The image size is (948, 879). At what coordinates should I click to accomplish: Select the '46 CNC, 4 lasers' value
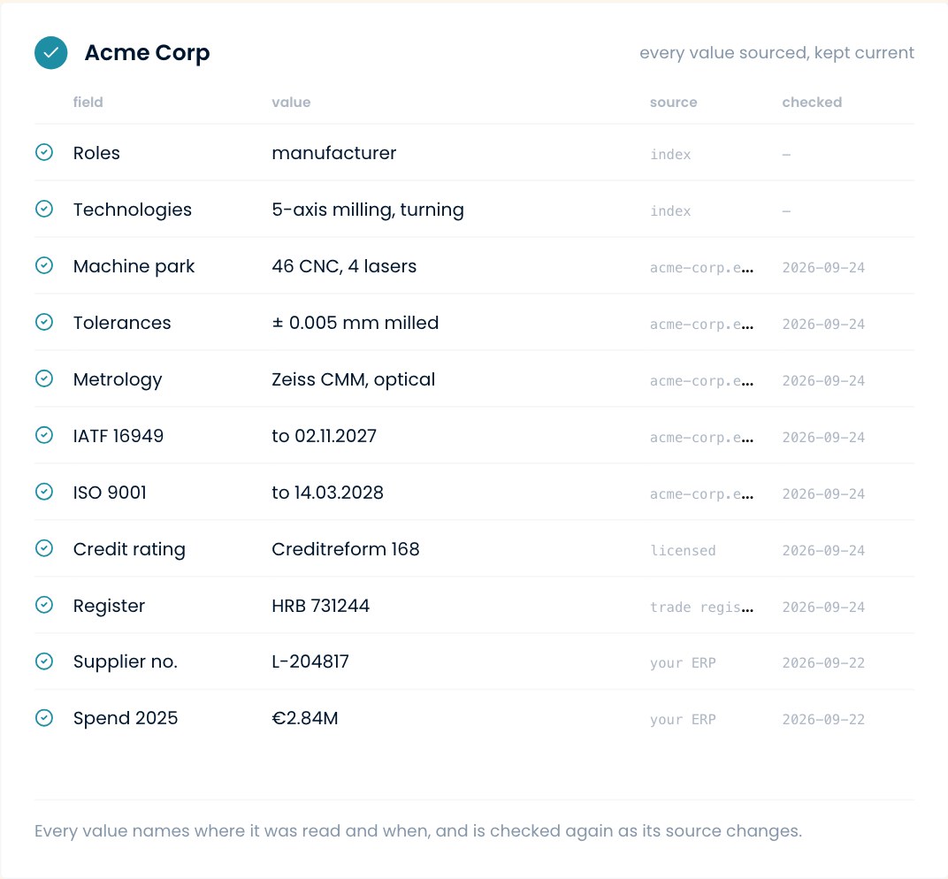pos(344,266)
